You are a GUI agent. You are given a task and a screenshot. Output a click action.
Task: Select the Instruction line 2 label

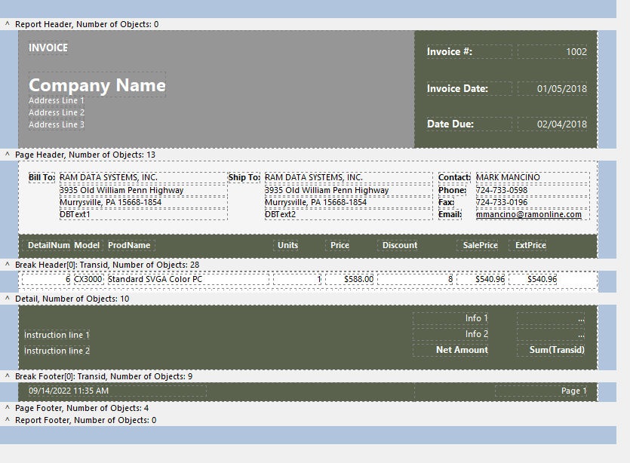pos(57,351)
